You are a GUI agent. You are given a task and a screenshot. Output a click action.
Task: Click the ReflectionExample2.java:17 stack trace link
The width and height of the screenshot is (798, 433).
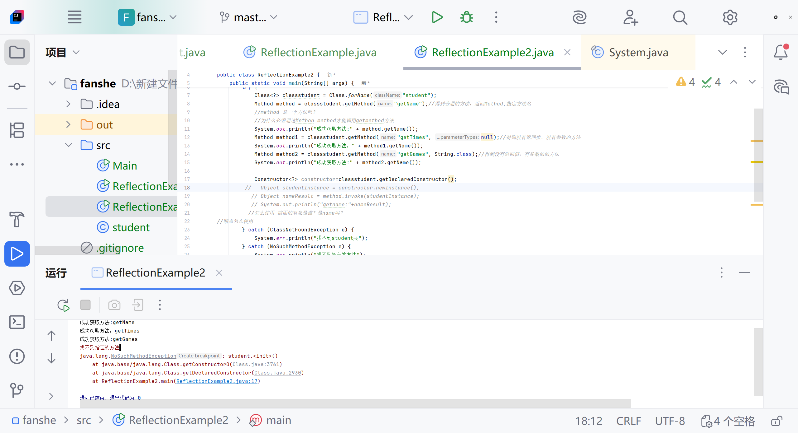[x=217, y=381]
